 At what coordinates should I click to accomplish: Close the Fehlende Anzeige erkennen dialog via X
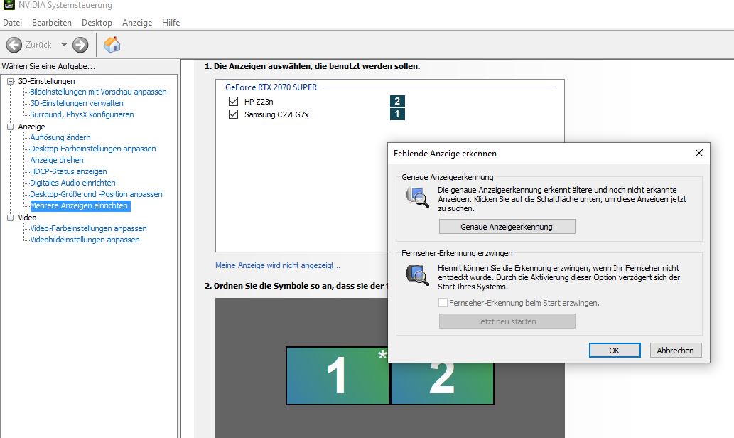point(699,153)
